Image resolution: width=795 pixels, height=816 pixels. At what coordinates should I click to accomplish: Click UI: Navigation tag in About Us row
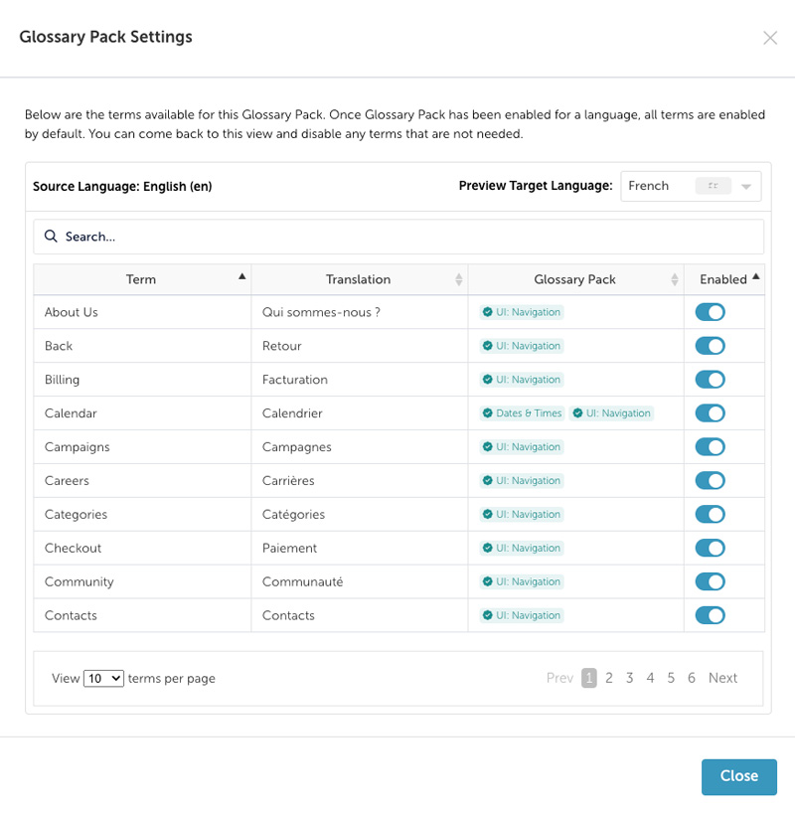522,312
